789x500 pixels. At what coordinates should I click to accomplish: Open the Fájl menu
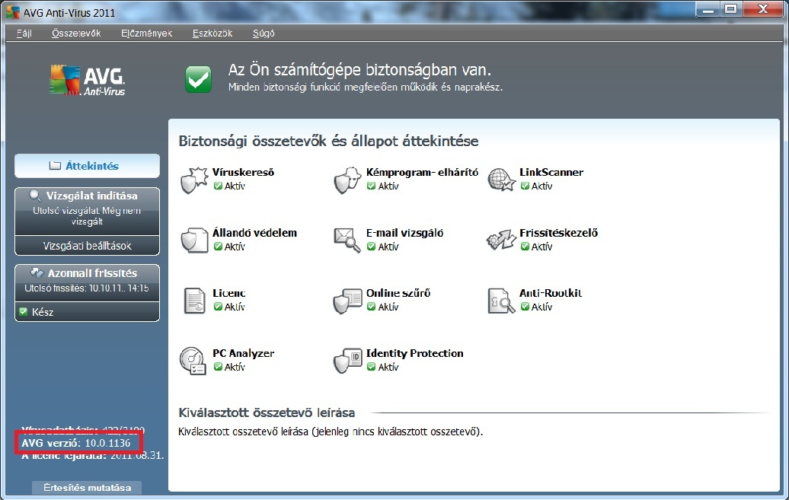[x=24, y=33]
